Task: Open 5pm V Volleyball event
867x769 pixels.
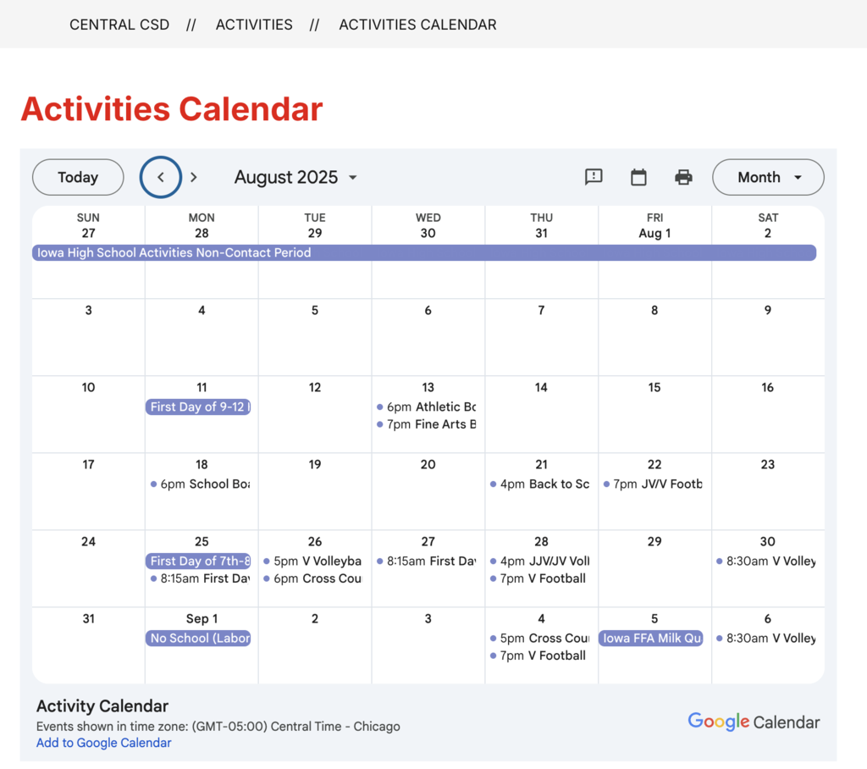Action: click(x=312, y=561)
